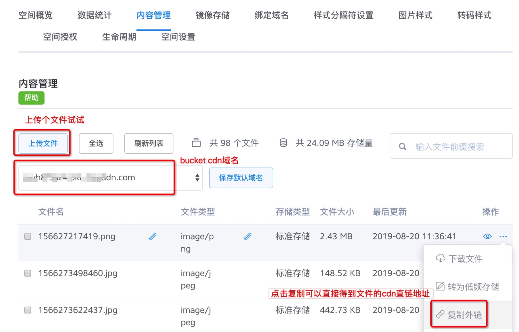This screenshot has width=519, height=332.
Task: Check the box for 1566273622437.jpg
Action: tap(28, 310)
